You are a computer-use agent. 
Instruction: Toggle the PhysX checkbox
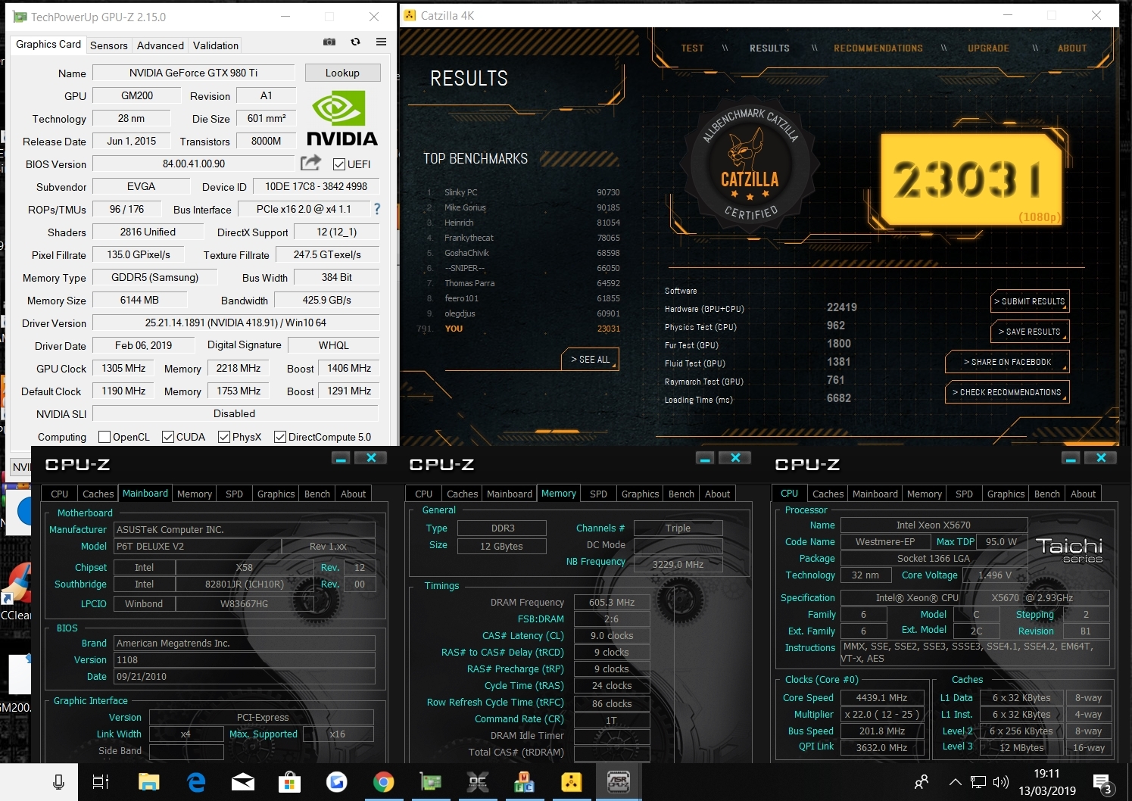point(224,437)
